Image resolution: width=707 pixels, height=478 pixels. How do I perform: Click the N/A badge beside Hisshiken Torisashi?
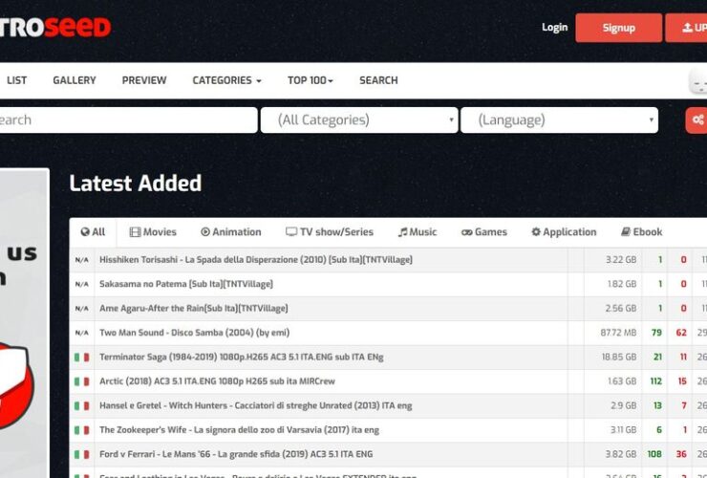click(x=82, y=259)
